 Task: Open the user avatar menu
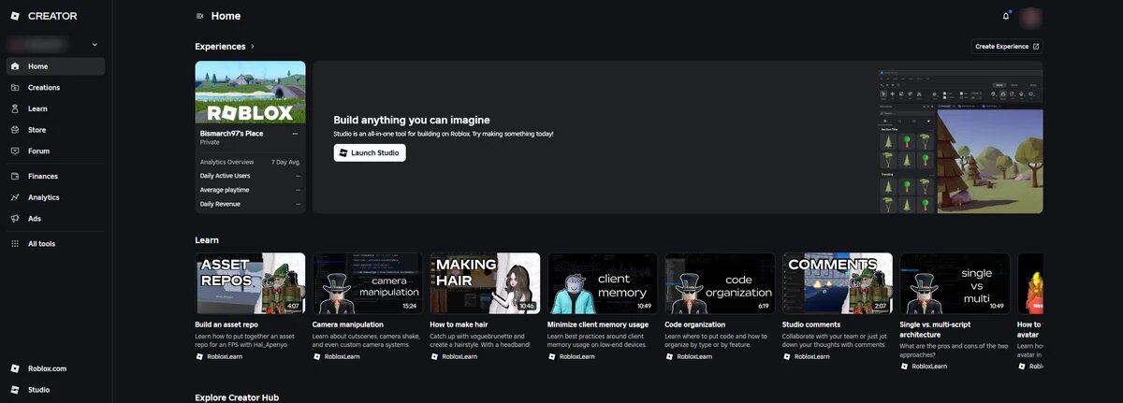click(1031, 16)
